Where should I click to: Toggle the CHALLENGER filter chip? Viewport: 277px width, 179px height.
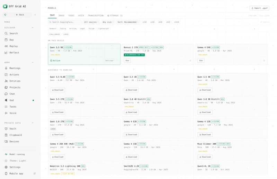[x=55, y=34]
